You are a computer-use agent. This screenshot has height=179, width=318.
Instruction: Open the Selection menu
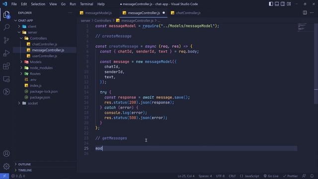click(38, 4)
